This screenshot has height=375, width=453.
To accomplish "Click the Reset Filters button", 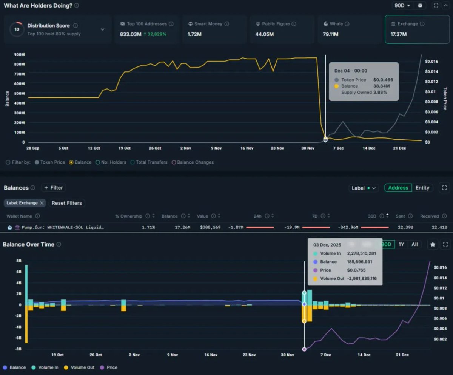I will click(66, 203).
